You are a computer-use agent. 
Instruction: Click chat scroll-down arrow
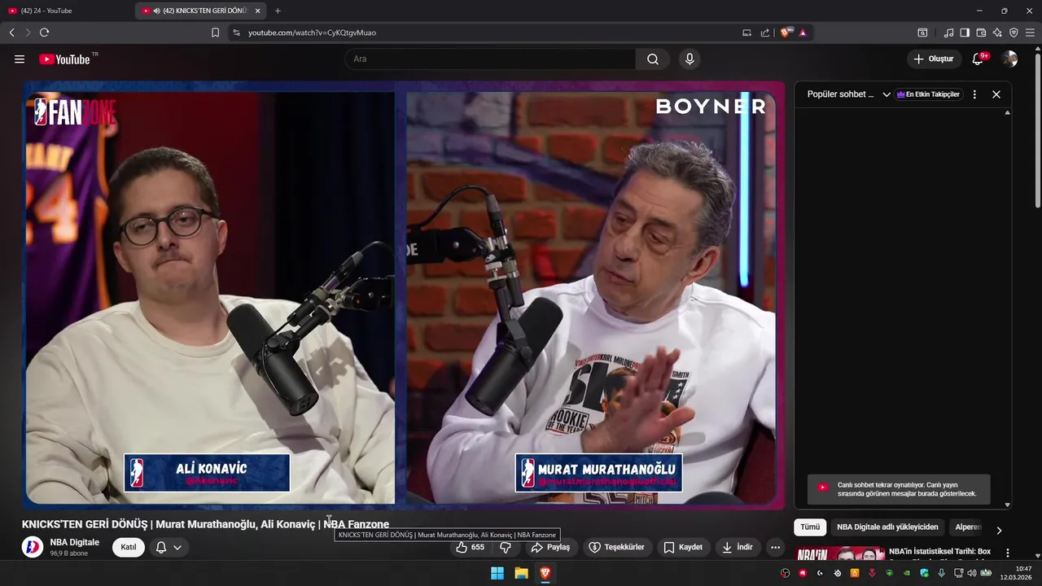coord(1007,505)
